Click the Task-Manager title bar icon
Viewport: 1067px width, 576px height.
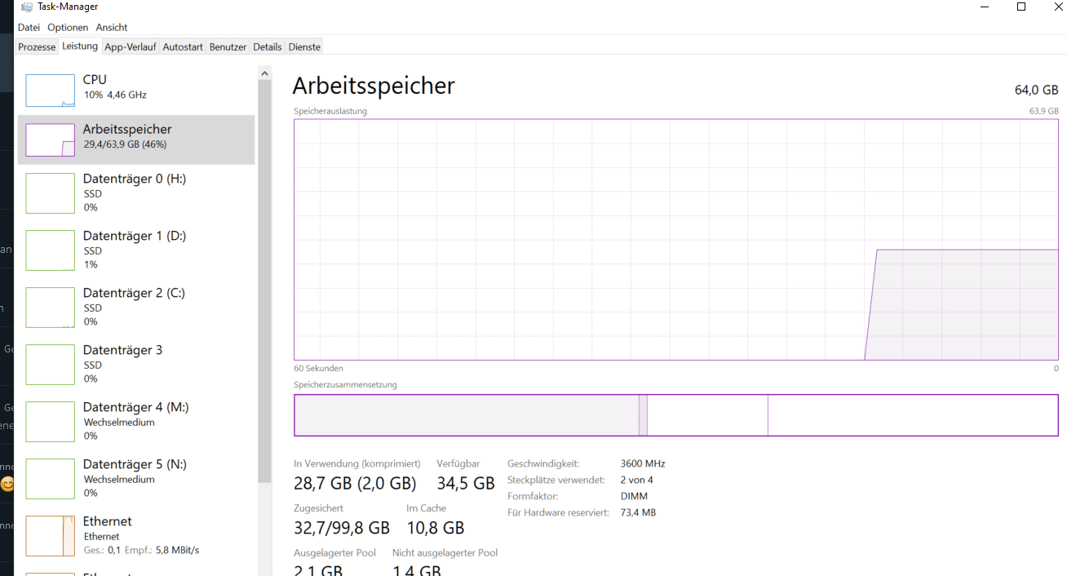(27, 7)
